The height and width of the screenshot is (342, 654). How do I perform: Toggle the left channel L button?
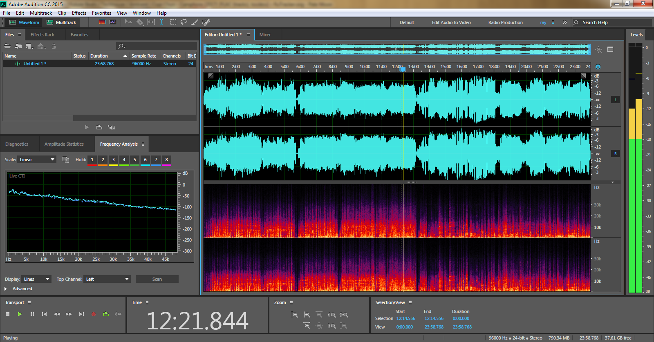[x=616, y=100]
